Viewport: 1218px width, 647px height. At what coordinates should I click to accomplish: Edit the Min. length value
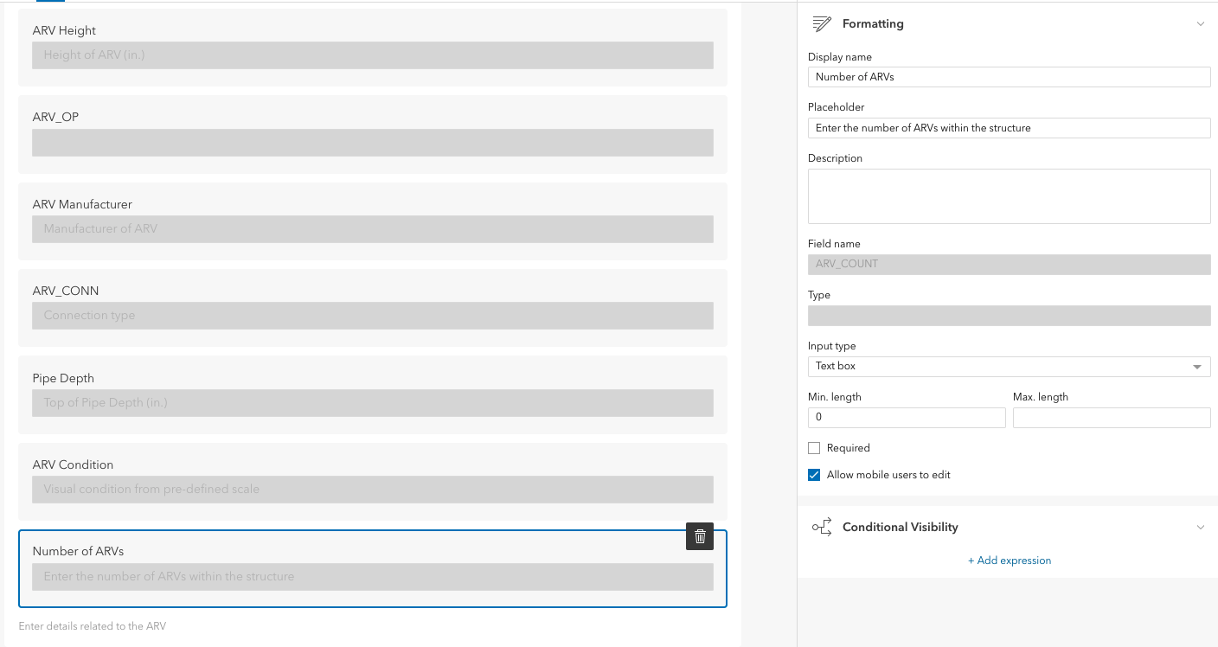907,417
